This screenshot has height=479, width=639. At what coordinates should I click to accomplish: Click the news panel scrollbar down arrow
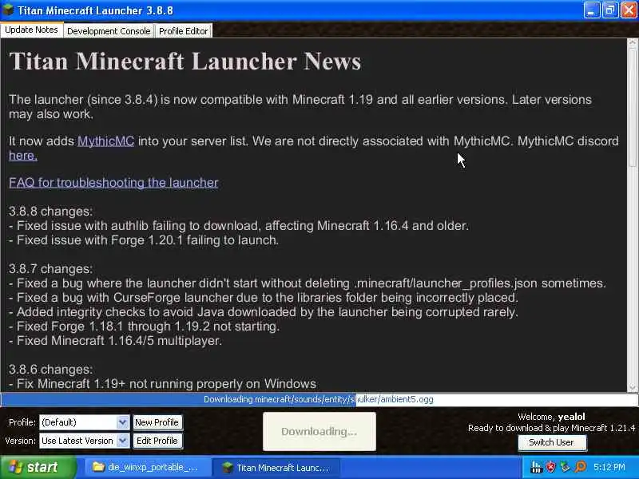(x=633, y=388)
